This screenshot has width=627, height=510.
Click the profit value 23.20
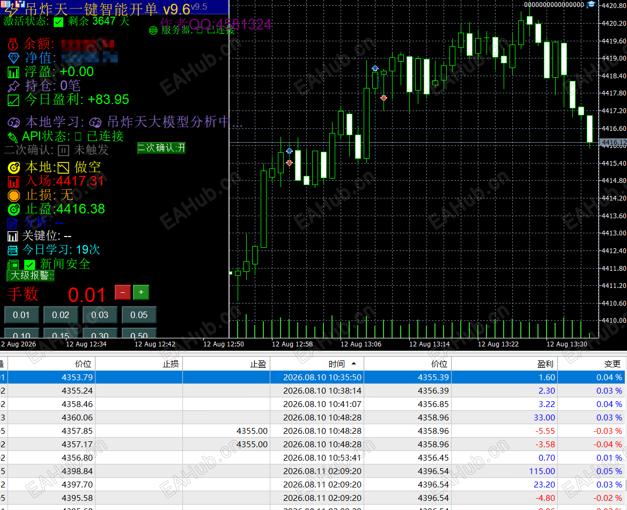[x=544, y=484]
